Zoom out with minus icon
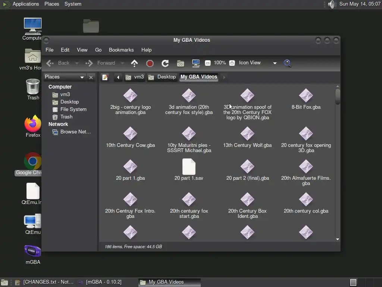382x287 pixels. pyautogui.click(x=207, y=63)
